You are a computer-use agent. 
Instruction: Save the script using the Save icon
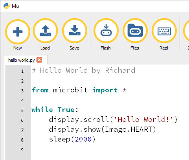click(x=75, y=31)
